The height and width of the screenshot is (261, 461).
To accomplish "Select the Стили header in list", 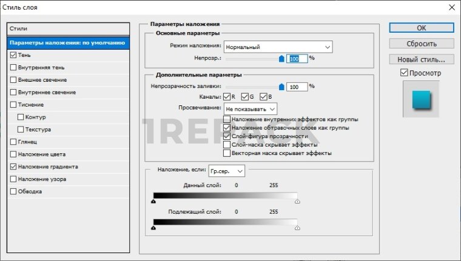I will pyautogui.click(x=67, y=28).
